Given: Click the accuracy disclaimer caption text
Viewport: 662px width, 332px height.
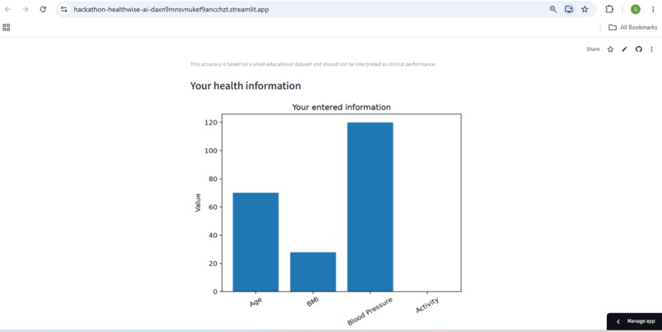Looking at the screenshot, I should pos(313,65).
